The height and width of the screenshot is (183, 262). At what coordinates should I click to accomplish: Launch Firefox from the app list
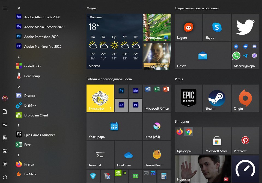coord(25,164)
